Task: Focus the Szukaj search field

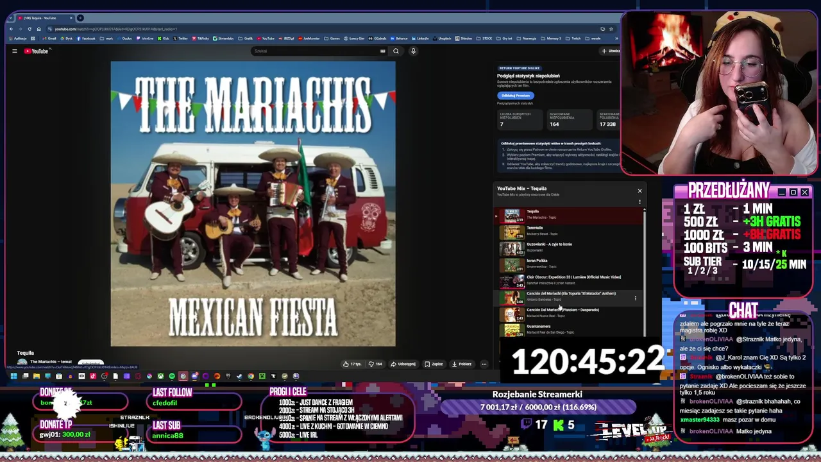Action: pos(314,51)
